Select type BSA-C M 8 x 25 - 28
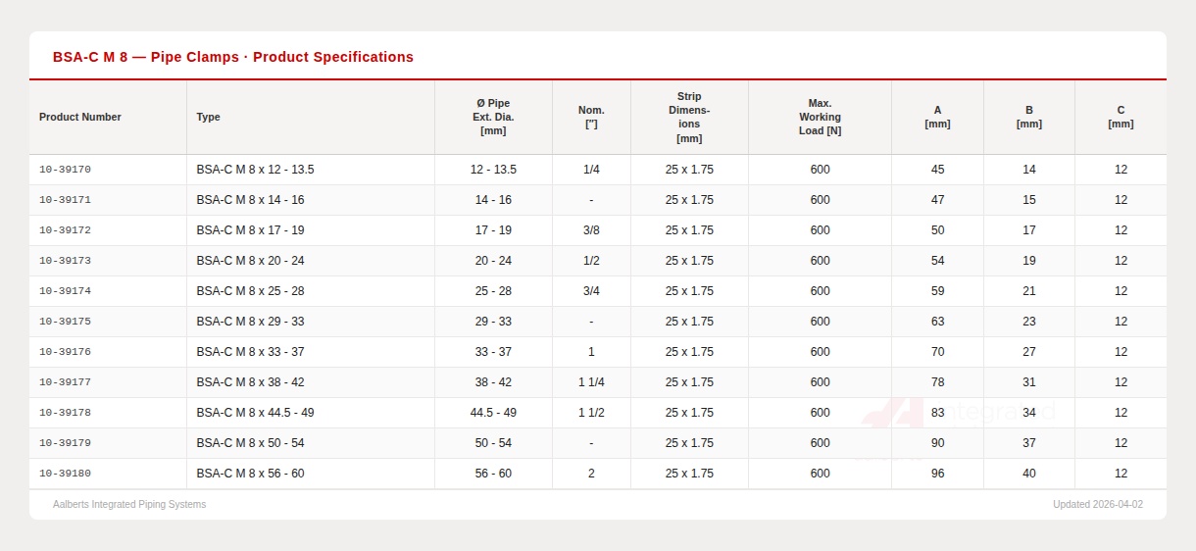Image resolution: width=1196 pixels, height=551 pixels. point(250,291)
